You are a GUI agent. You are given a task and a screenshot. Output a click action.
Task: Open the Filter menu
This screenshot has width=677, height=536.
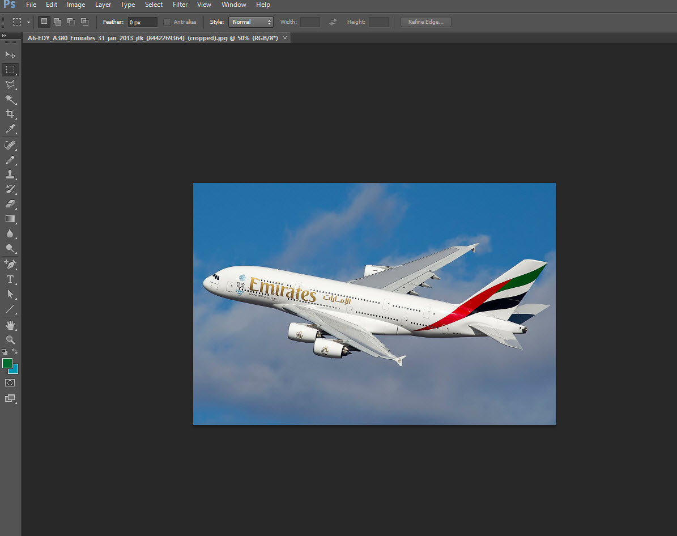click(x=180, y=5)
